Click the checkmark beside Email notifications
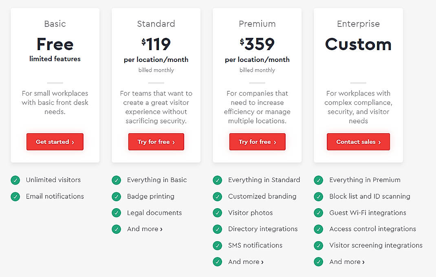436x277 pixels. pyautogui.click(x=15, y=196)
